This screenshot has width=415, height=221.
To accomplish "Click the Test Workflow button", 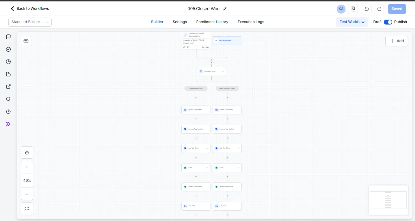I will [x=352, y=22].
